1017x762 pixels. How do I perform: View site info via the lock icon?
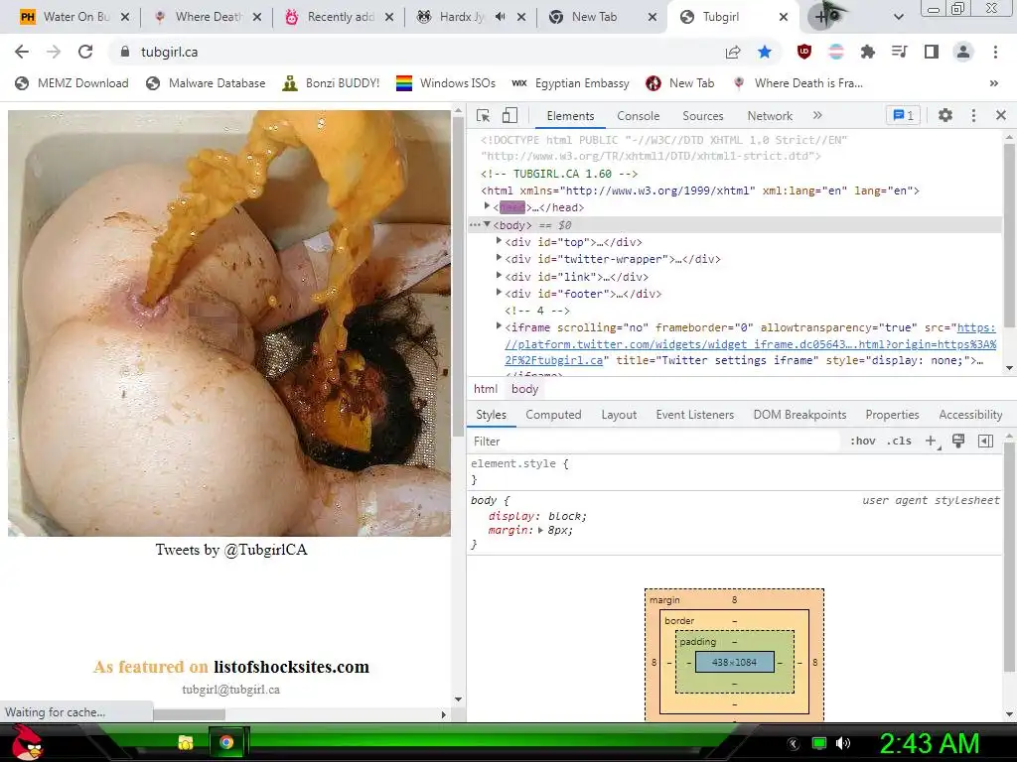coord(125,52)
